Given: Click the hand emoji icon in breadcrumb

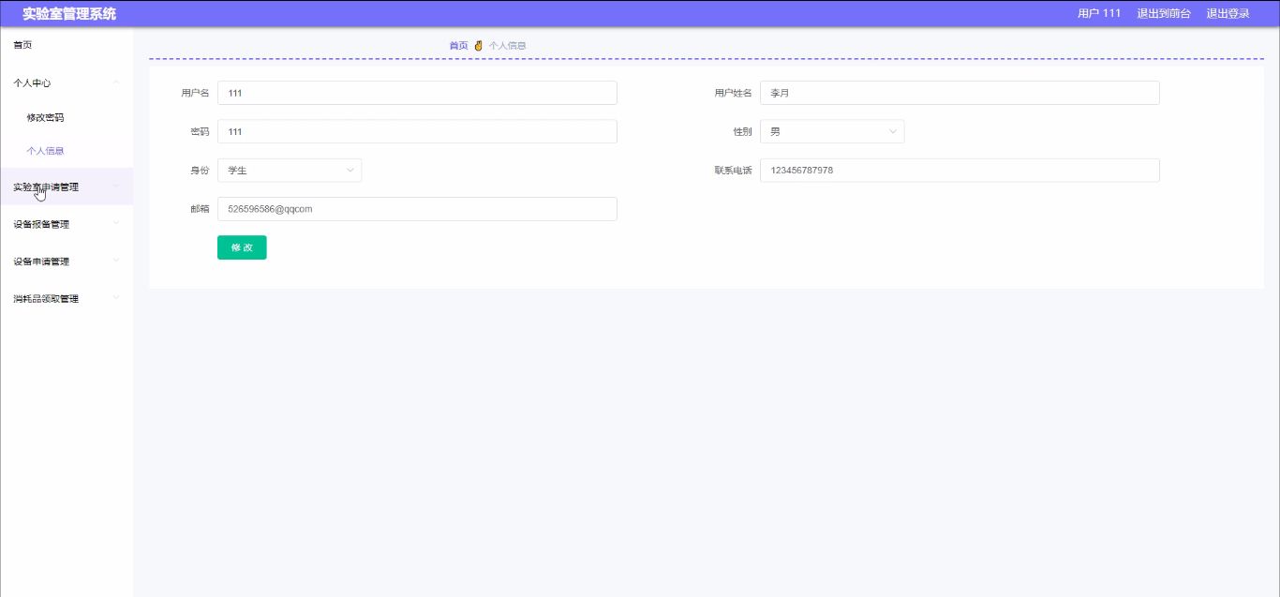Looking at the screenshot, I should coord(478,45).
